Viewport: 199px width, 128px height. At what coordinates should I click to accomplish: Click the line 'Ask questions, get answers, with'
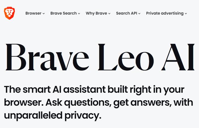119,103
